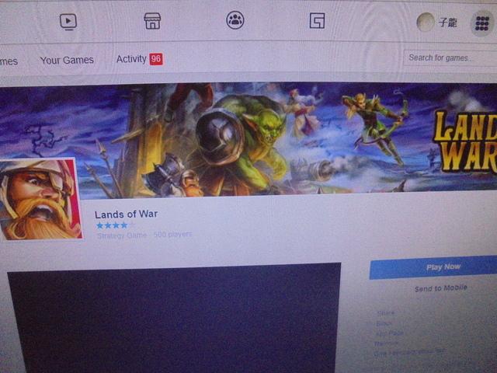Open the Watch video icon
Screen dimensions: 497x373
68,22
